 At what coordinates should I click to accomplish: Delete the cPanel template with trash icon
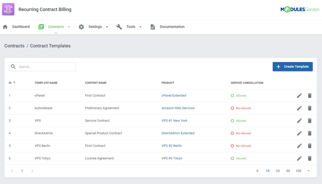(310, 96)
